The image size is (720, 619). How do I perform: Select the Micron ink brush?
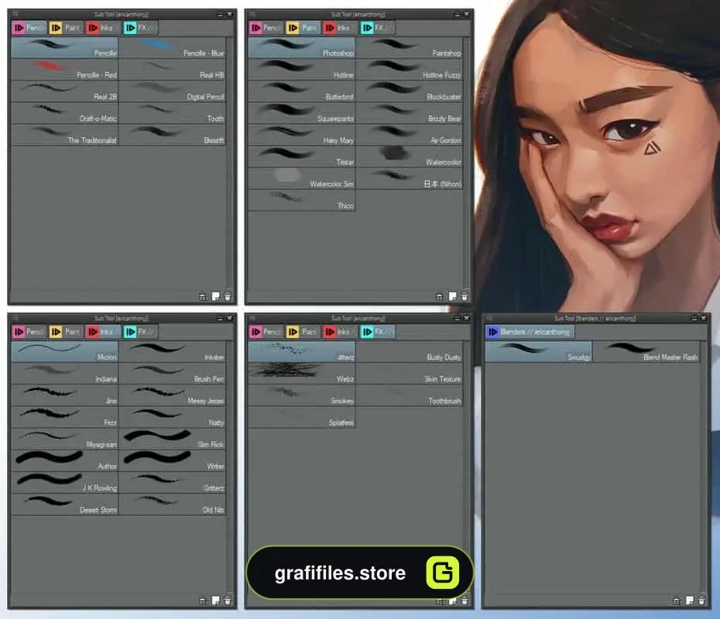point(65,351)
